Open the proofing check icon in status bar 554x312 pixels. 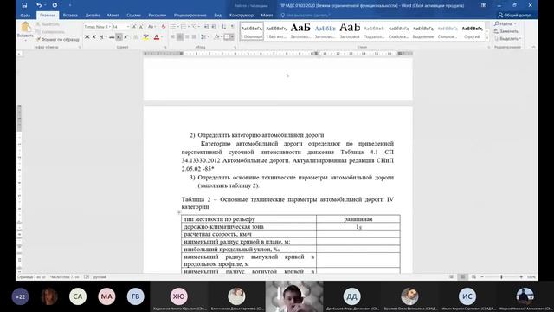click(x=87, y=277)
